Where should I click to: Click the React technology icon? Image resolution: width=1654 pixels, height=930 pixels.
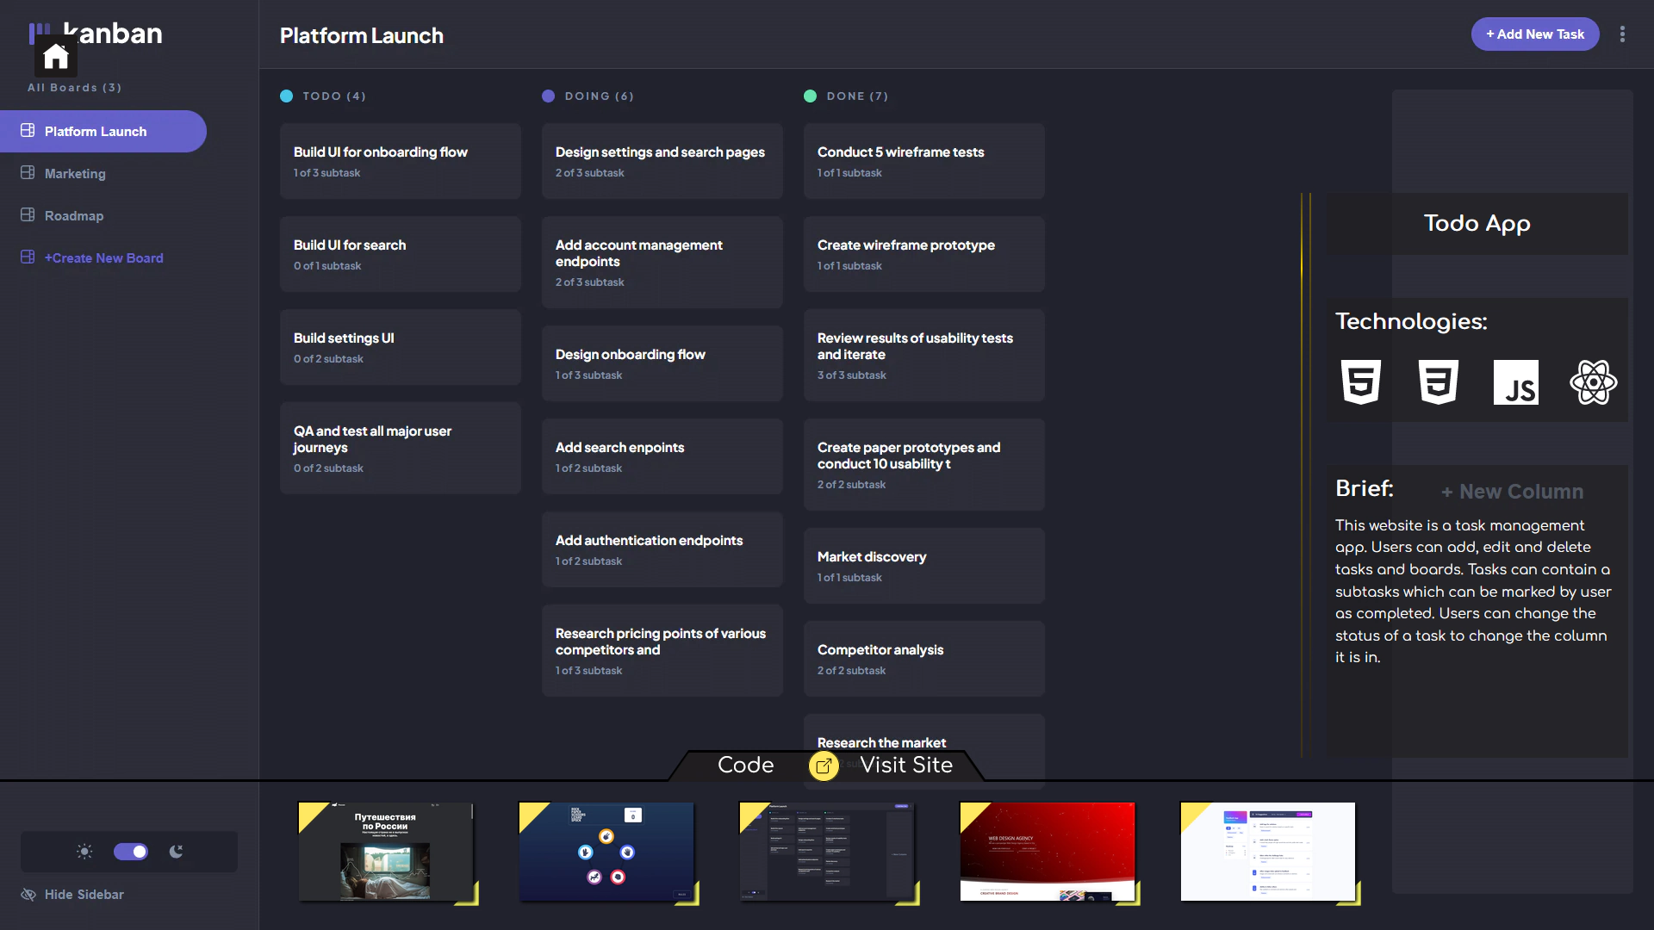tap(1594, 382)
